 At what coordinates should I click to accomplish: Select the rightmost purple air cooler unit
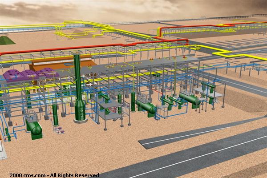(45, 72)
